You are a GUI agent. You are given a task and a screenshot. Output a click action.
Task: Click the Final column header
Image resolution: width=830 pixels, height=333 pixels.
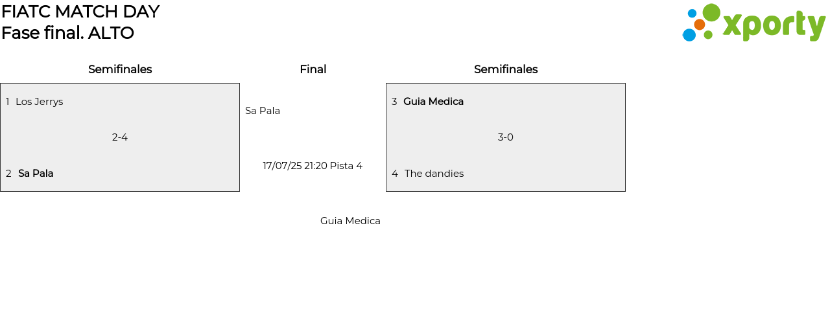pyautogui.click(x=313, y=69)
